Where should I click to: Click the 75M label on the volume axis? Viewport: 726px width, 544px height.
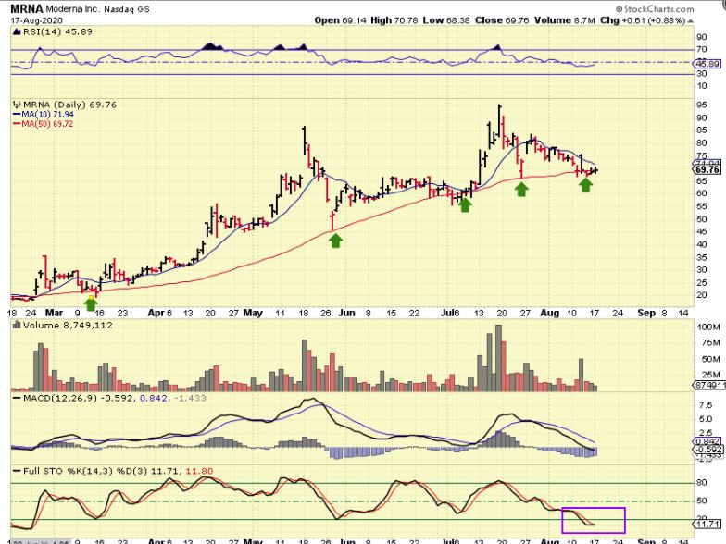click(711, 342)
